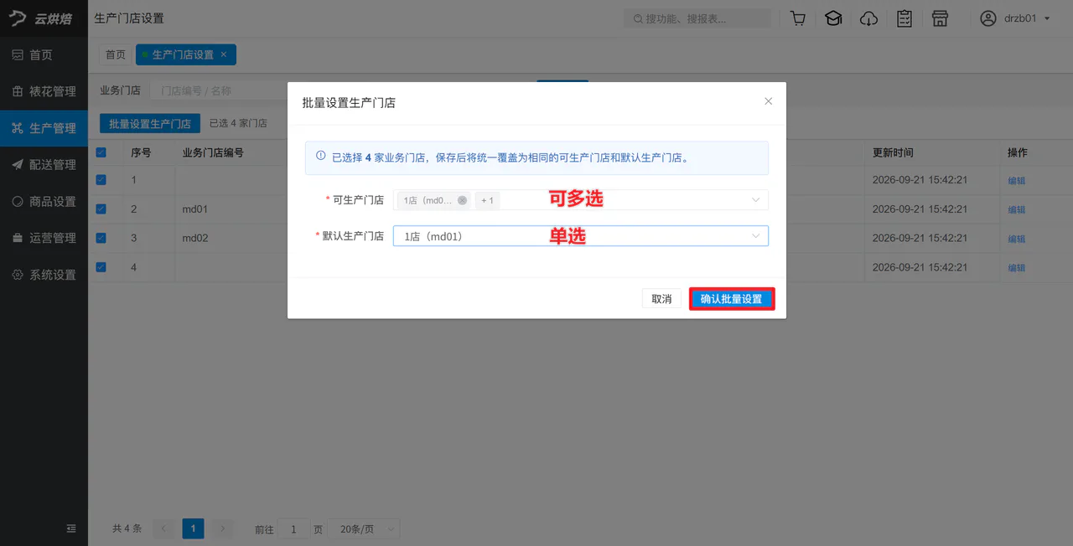Click the 门店编号 / 名称 filter input
1073x546 pixels.
(x=220, y=90)
